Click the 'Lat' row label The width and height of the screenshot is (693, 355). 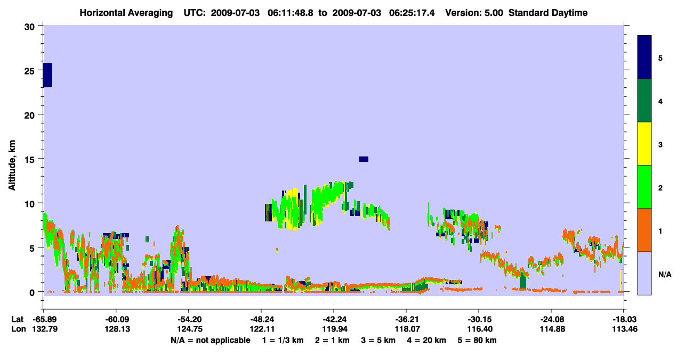[18, 319]
